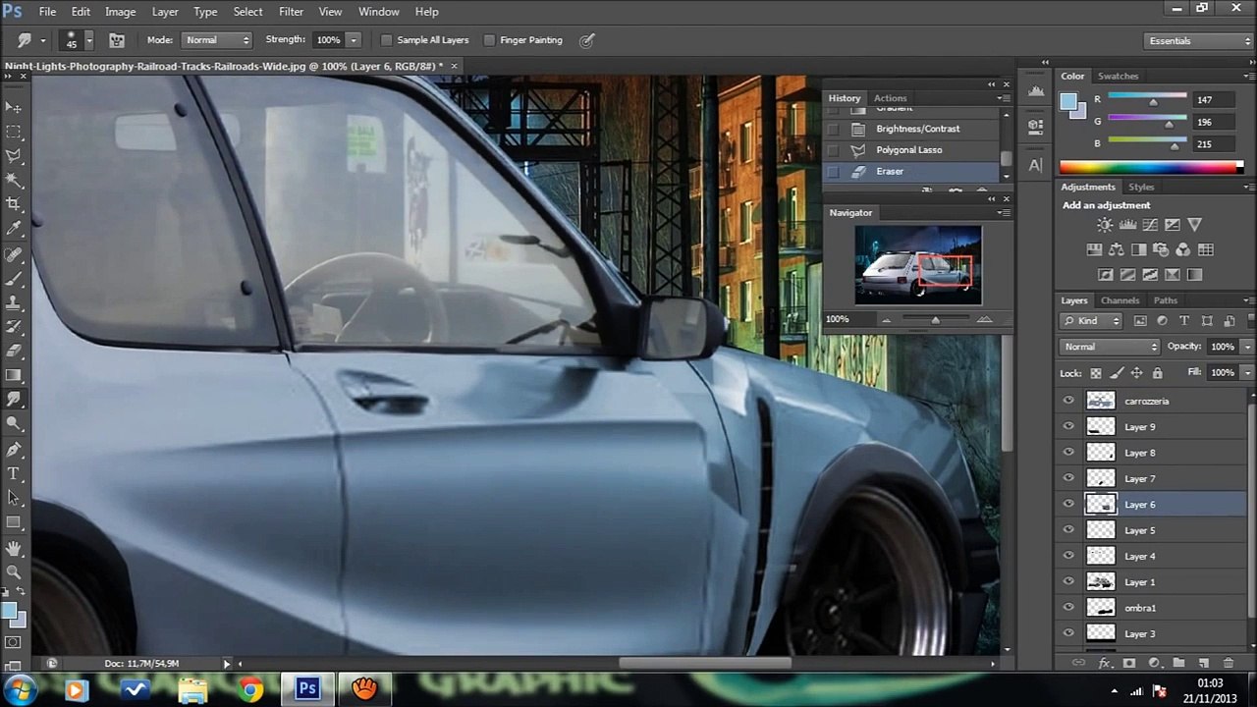
Task: Add a Brightness/Contrast adjustment layer
Action: coord(1106,225)
